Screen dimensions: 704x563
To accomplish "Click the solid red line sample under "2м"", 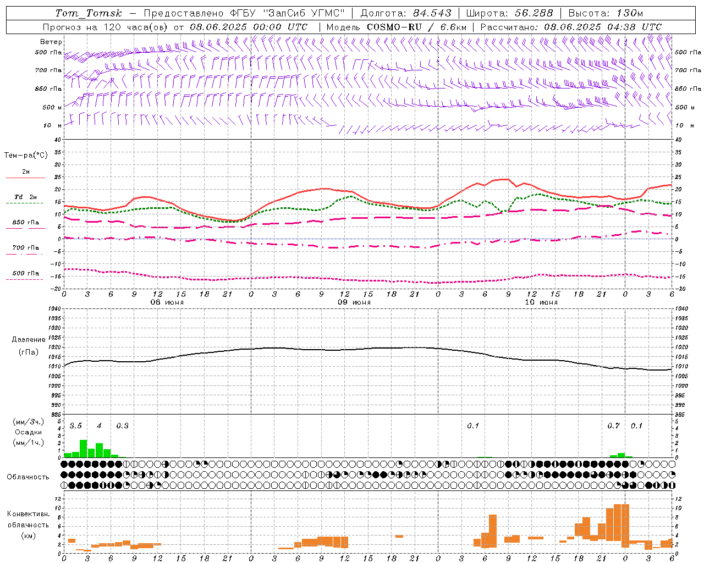I will coord(25,178).
